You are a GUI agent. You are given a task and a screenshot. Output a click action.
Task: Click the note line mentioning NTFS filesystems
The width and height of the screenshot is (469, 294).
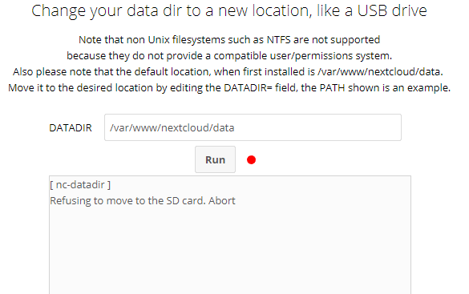point(229,40)
